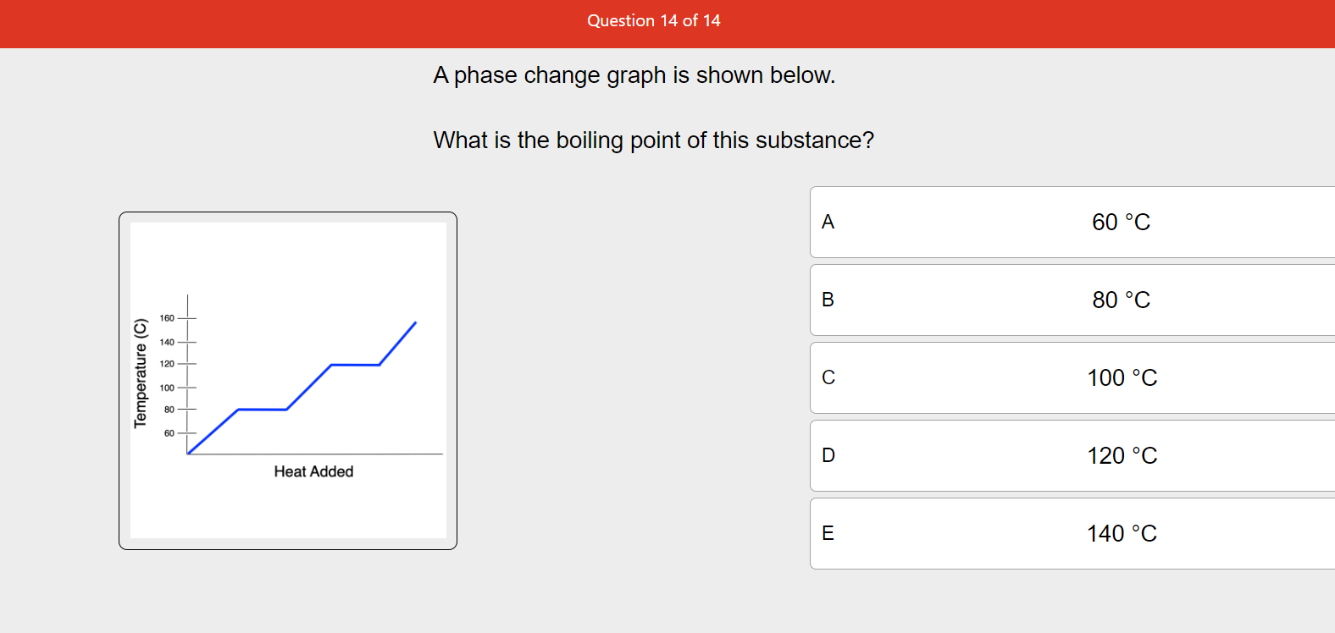Click the Question 14 of 14 header

(653, 20)
